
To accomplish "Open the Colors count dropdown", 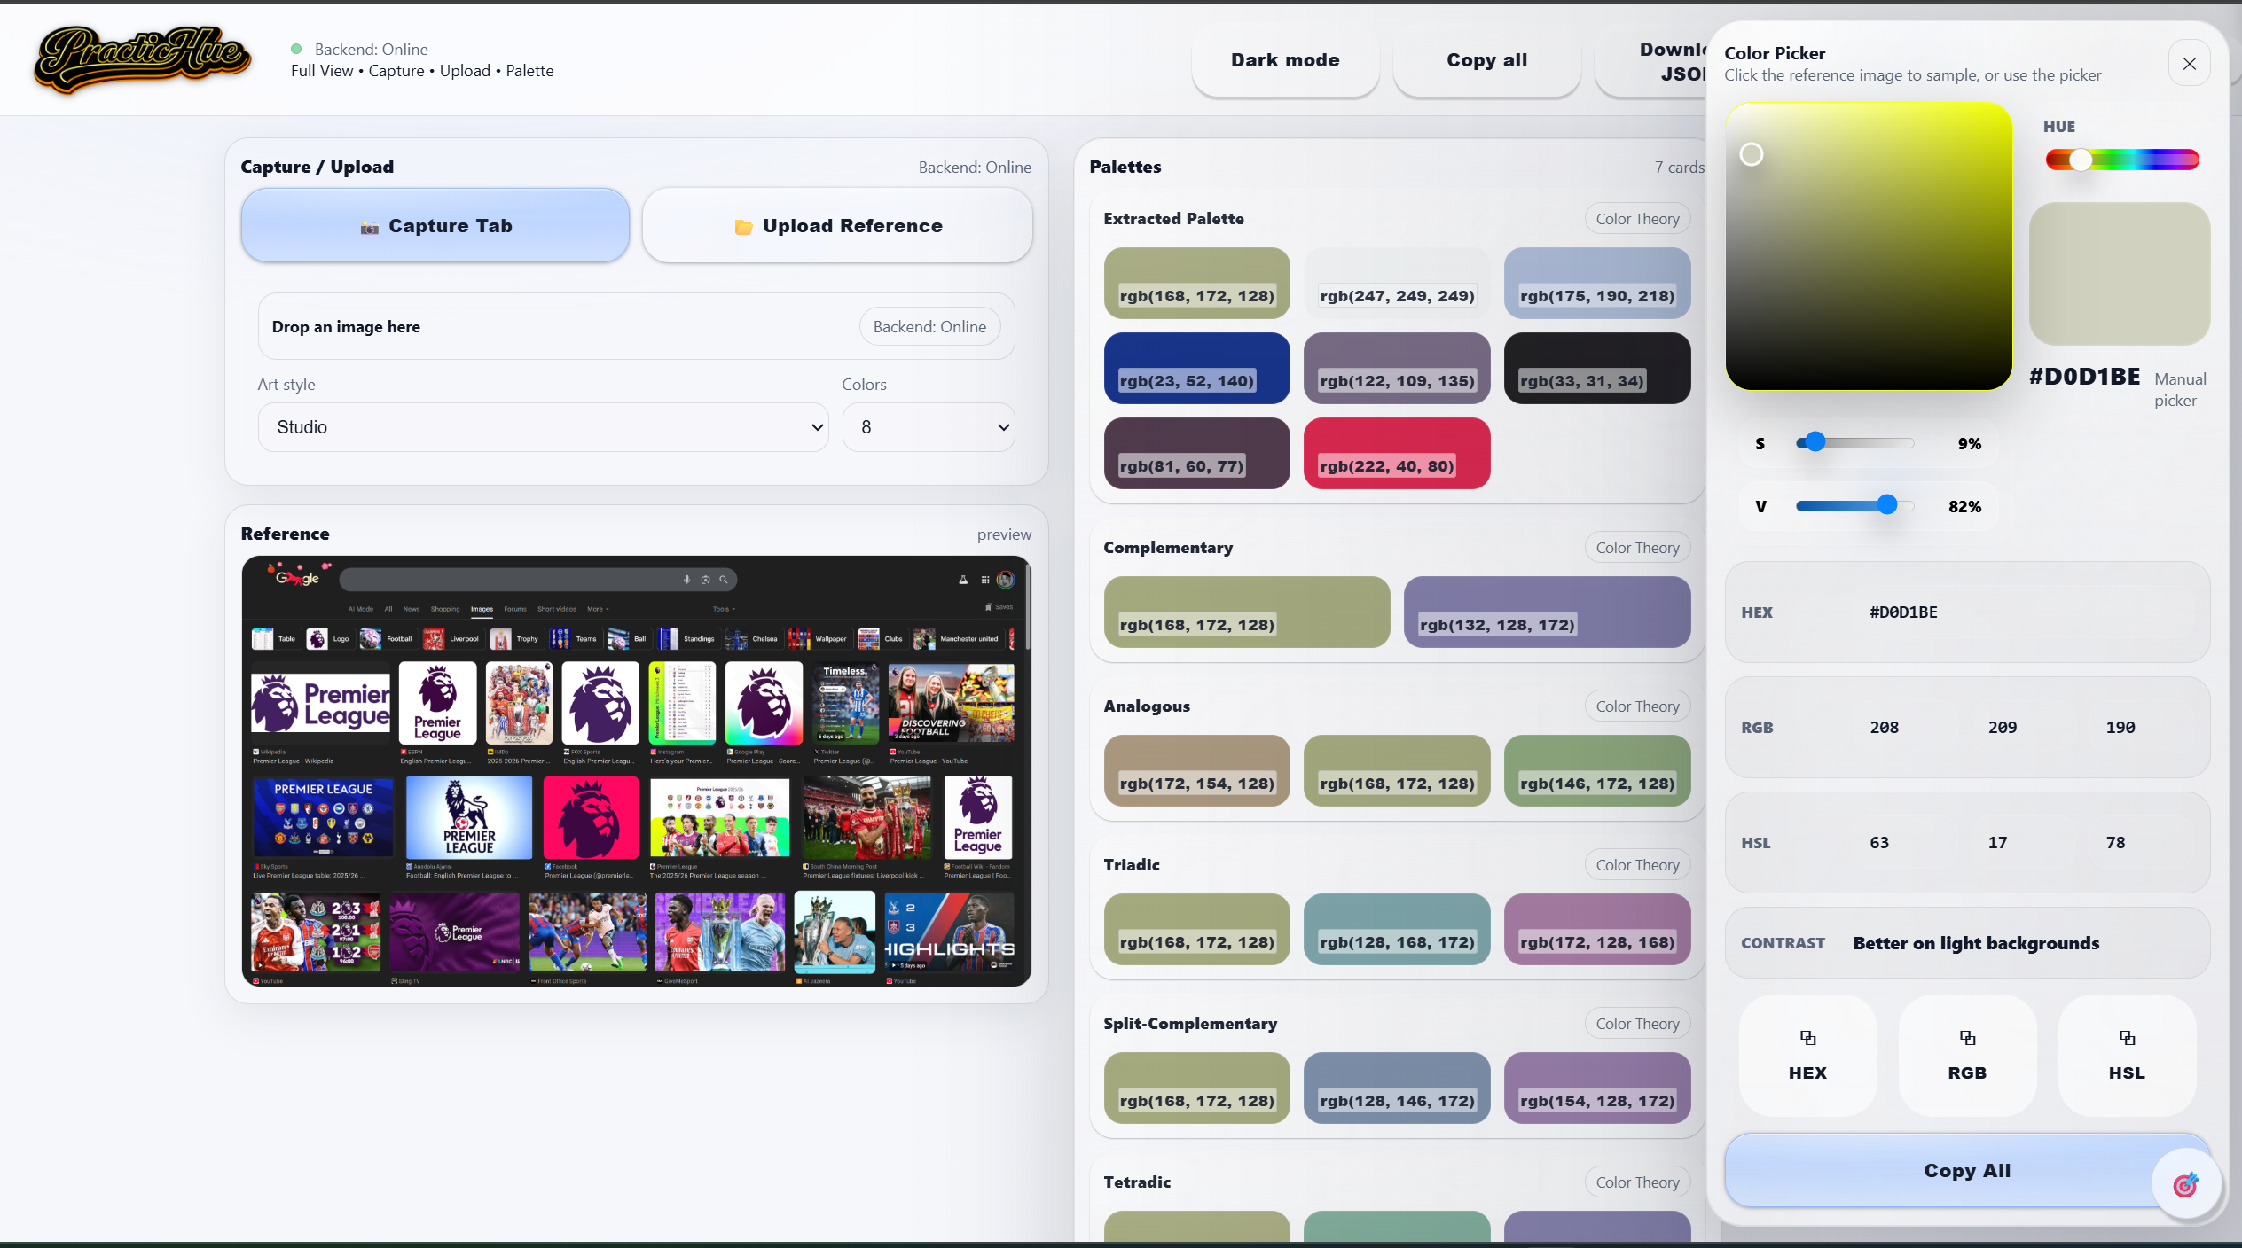I will click(x=928, y=426).
